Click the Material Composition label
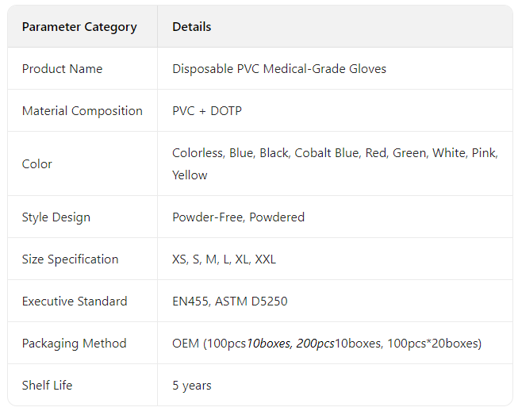Image resolution: width=518 pixels, height=411 pixels. pos(82,111)
